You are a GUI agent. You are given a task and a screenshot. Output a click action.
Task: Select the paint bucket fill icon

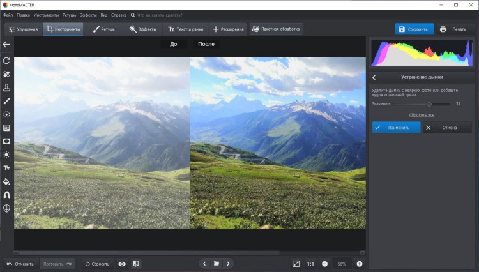click(x=6, y=181)
